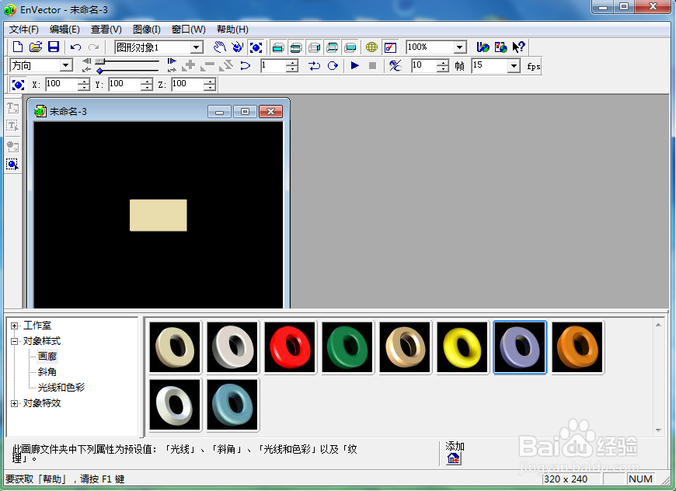Image resolution: width=676 pixels, height=491 pixels.
Task: Open the 查看(V) menu
Action: [x=106, y=30]
